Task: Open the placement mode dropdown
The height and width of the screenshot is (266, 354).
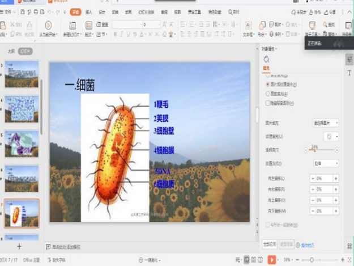Action: [x=326, y=163]
